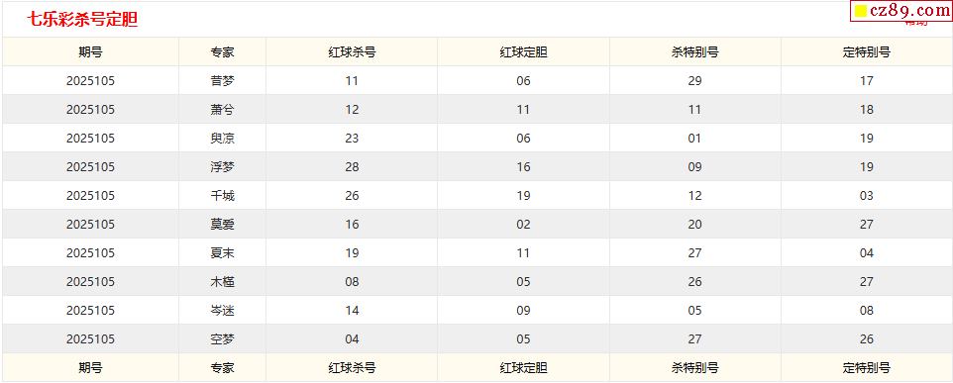This screenshot has width=953, height=383.
Task: Open the cz89.com watermark link
Action: pyautogui.click(x=901, y=11)
